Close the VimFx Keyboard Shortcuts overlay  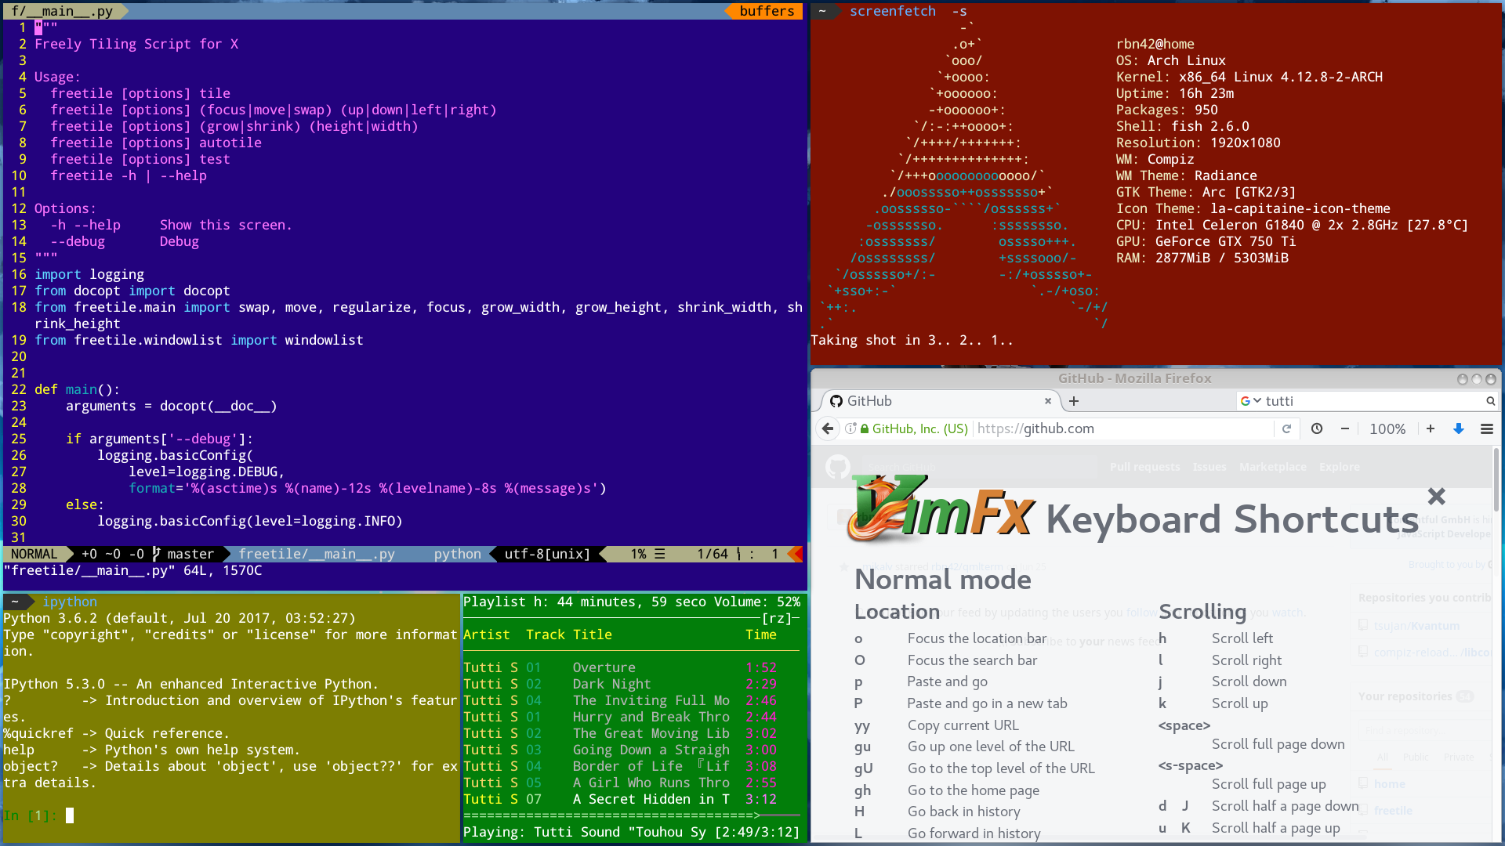point(1436,496)
